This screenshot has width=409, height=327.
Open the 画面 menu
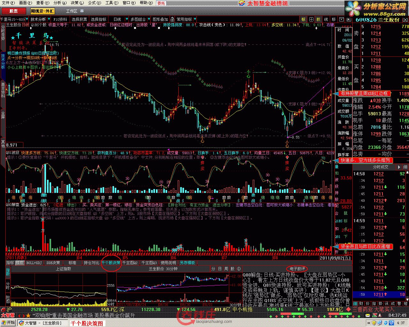coord(25,3)
